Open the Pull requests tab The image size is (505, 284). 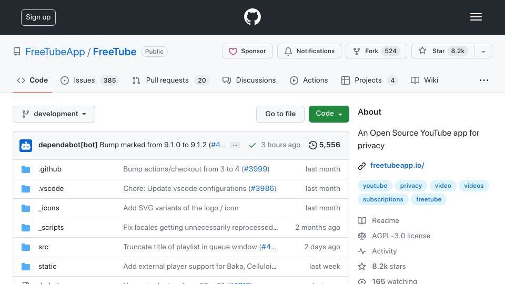[170, 80]
